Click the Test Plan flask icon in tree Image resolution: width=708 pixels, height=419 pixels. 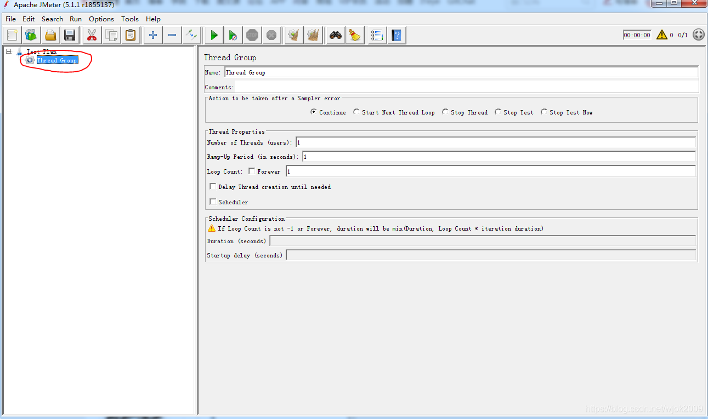20,51
